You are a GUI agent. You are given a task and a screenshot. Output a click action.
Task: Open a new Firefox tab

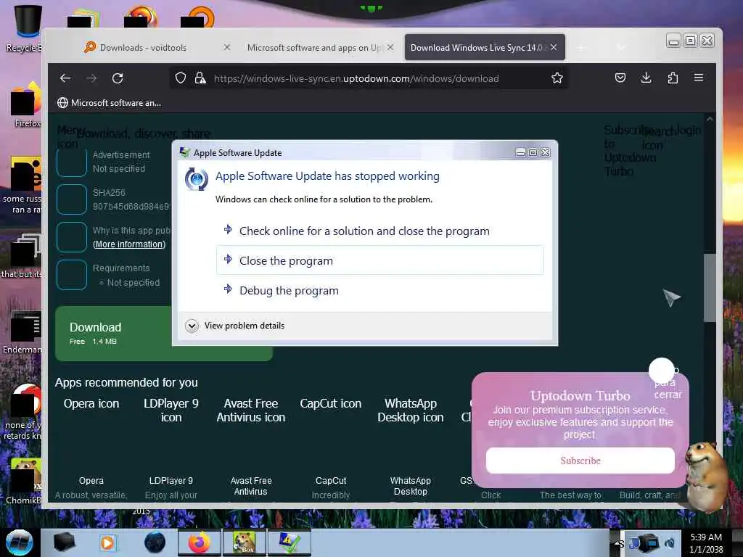[x=581, y=47]
